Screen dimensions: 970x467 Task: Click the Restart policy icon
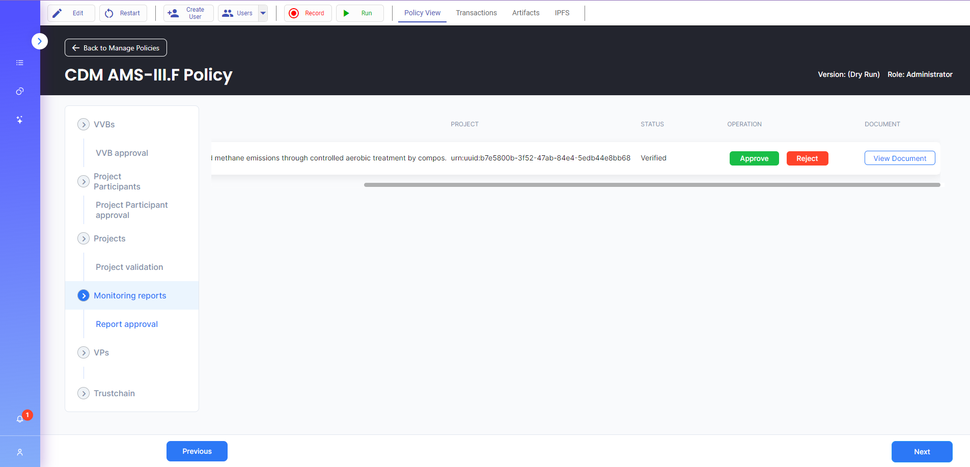coord(109,13)
